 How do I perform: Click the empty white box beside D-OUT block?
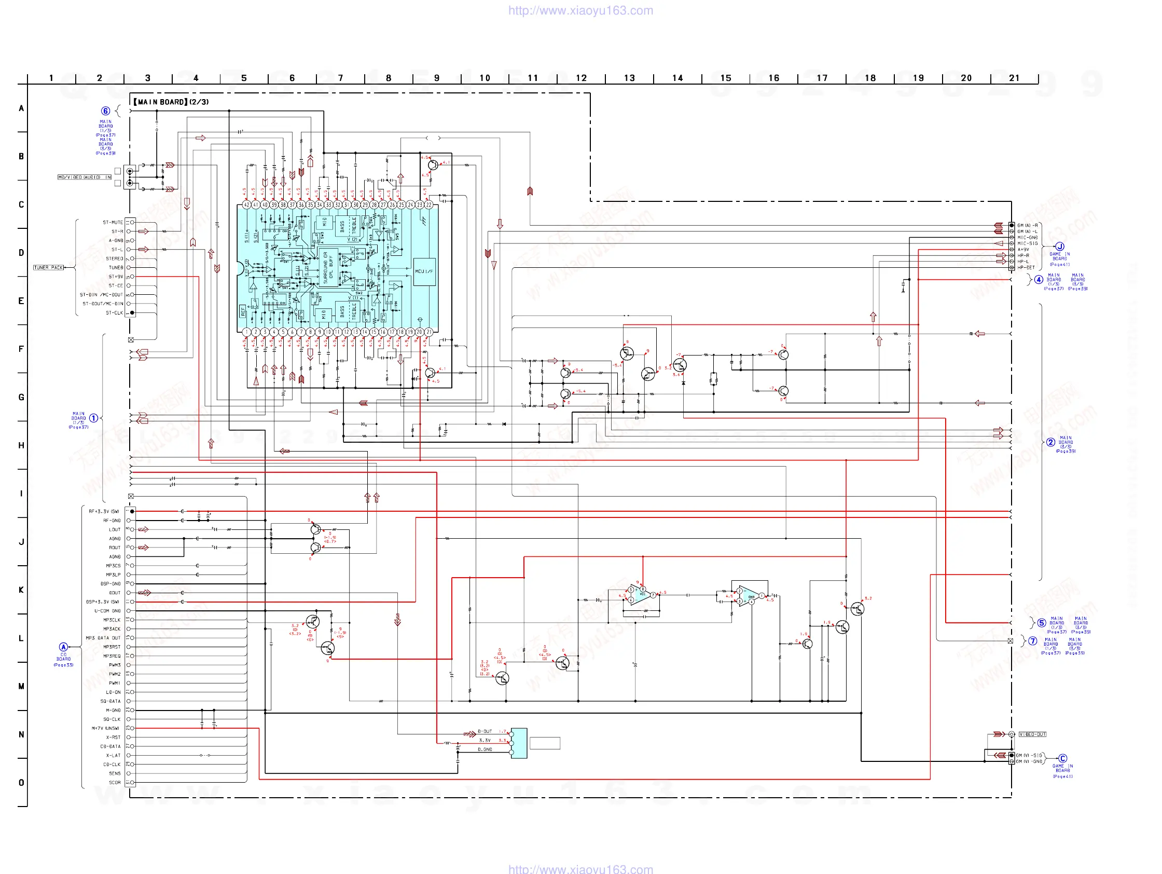(545, 743)
